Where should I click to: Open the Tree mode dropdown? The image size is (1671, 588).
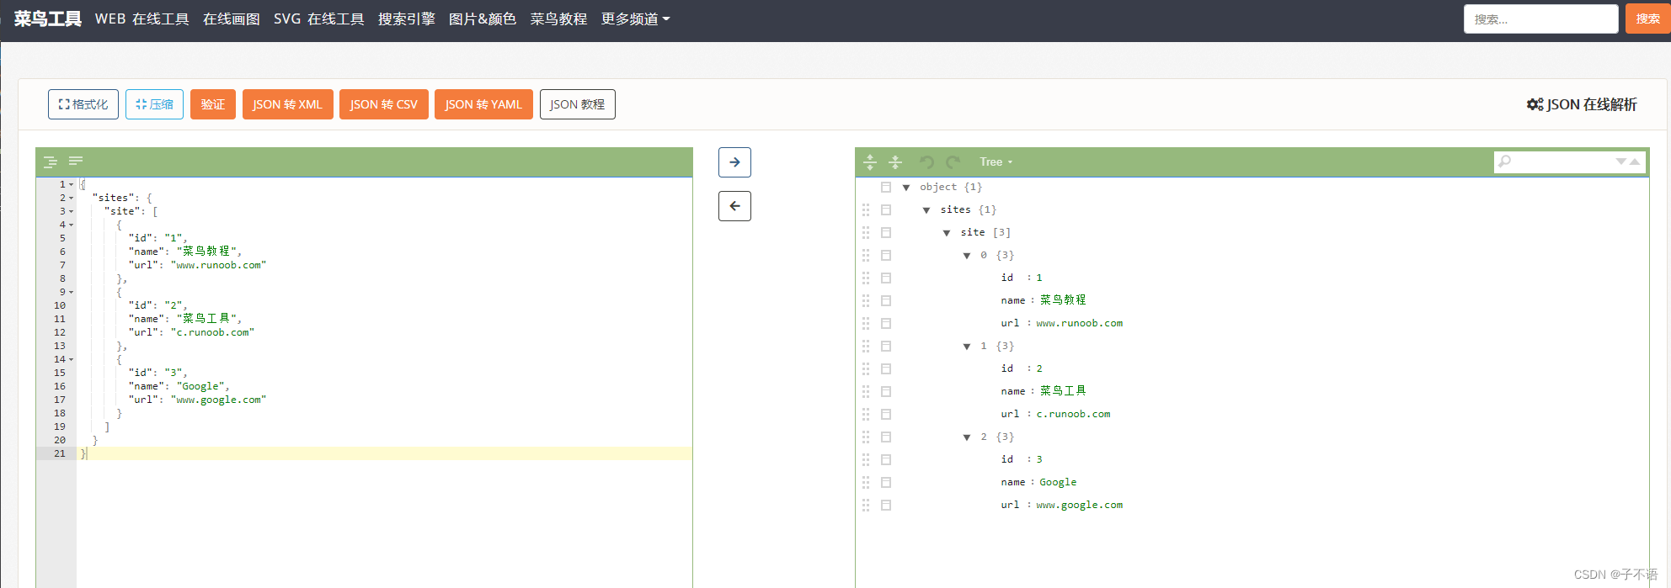click(x=996, y=162)
